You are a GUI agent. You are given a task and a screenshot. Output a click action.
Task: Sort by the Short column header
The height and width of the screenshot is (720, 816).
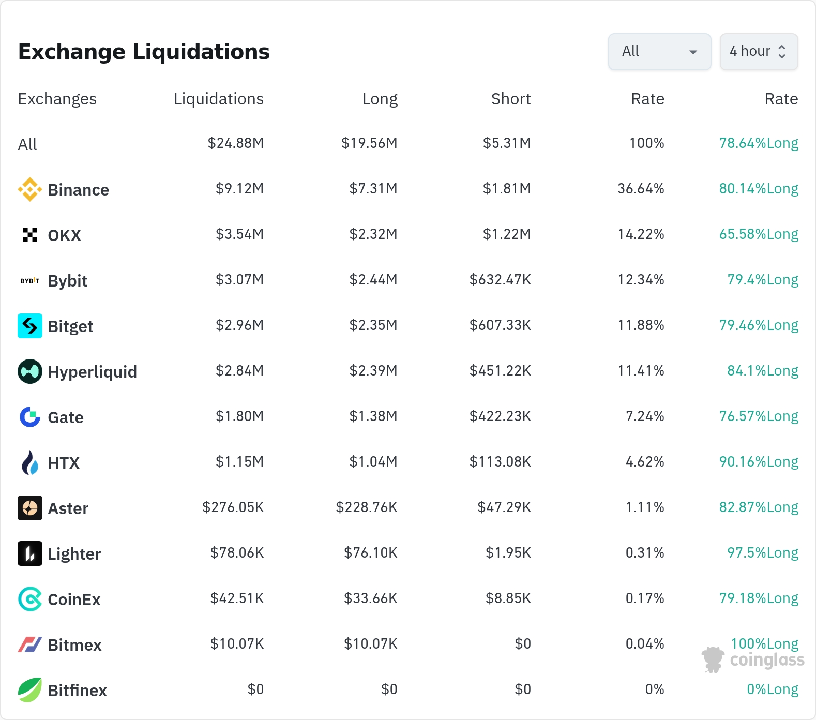point(511,99)
